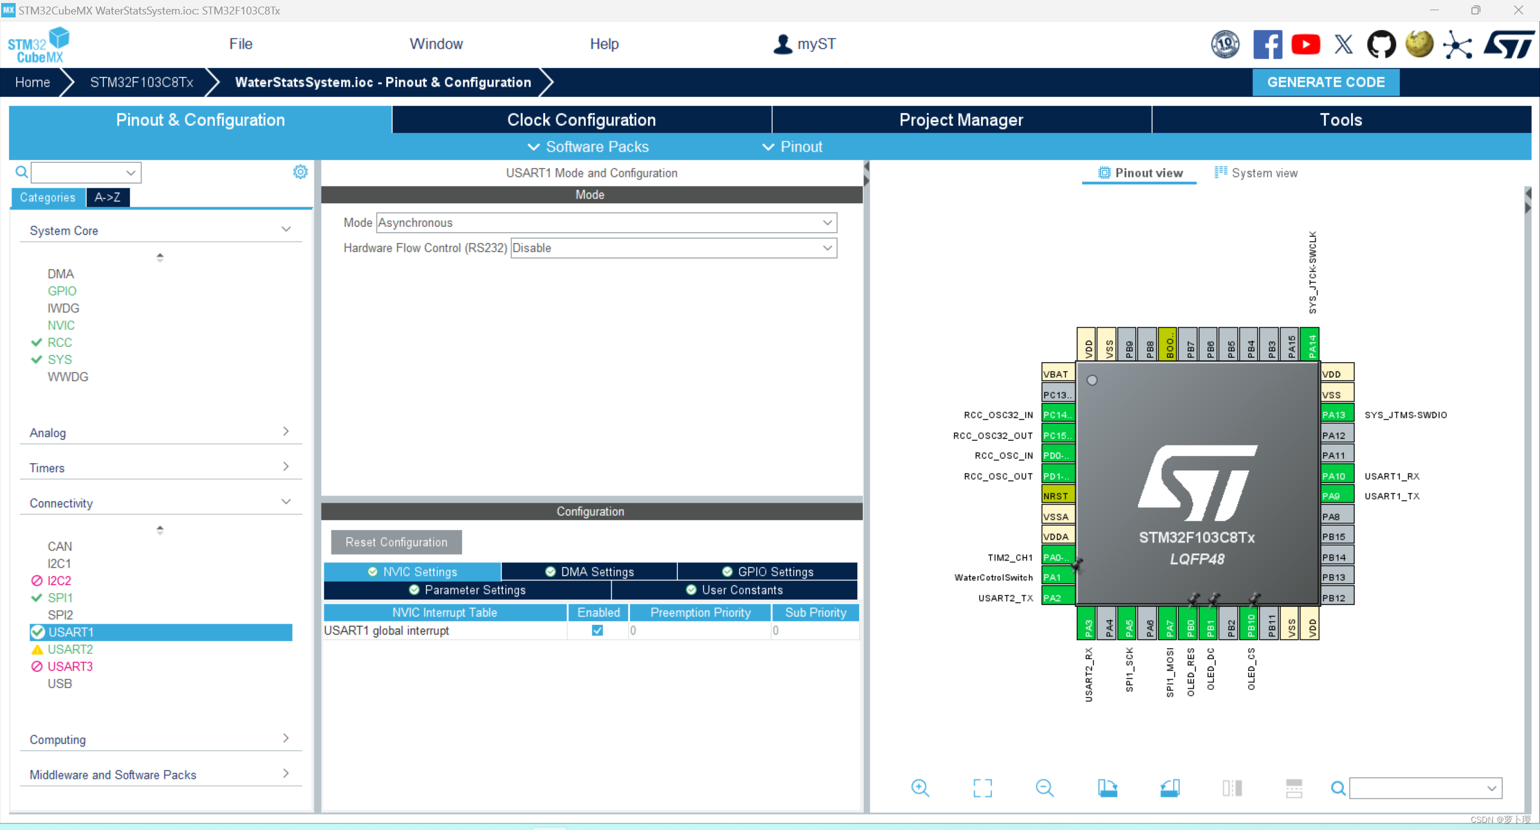Screen dimensions: 1540x830
Task: Click the NRST pin on the chip
Action: pos(1058,496)
